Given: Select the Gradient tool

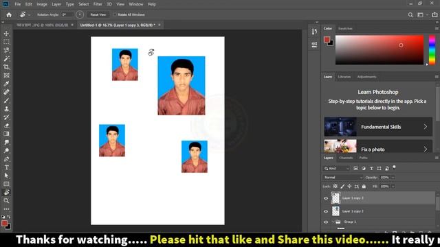Looking at the screenshot, I should pyautogui.click(x=6, y=134).
